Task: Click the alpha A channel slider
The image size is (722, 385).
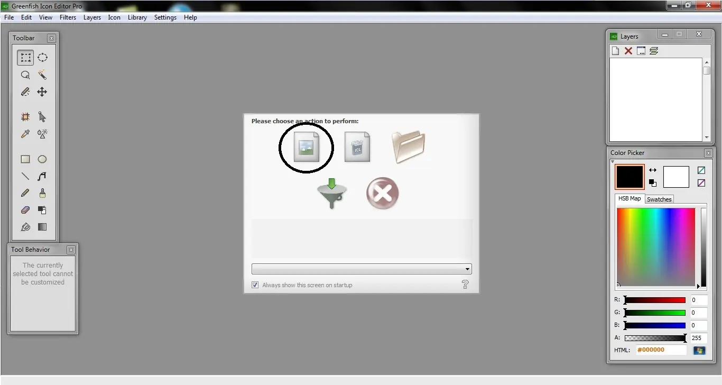Action: point(655,338)
